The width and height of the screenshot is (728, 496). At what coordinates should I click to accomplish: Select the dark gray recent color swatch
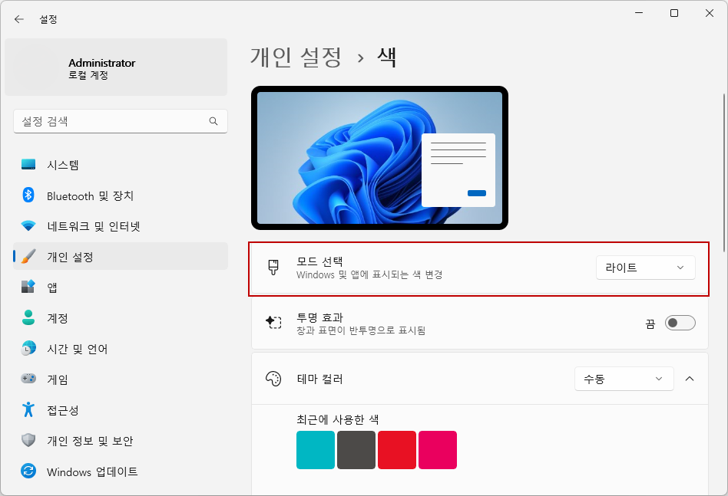tap(356, 450)
